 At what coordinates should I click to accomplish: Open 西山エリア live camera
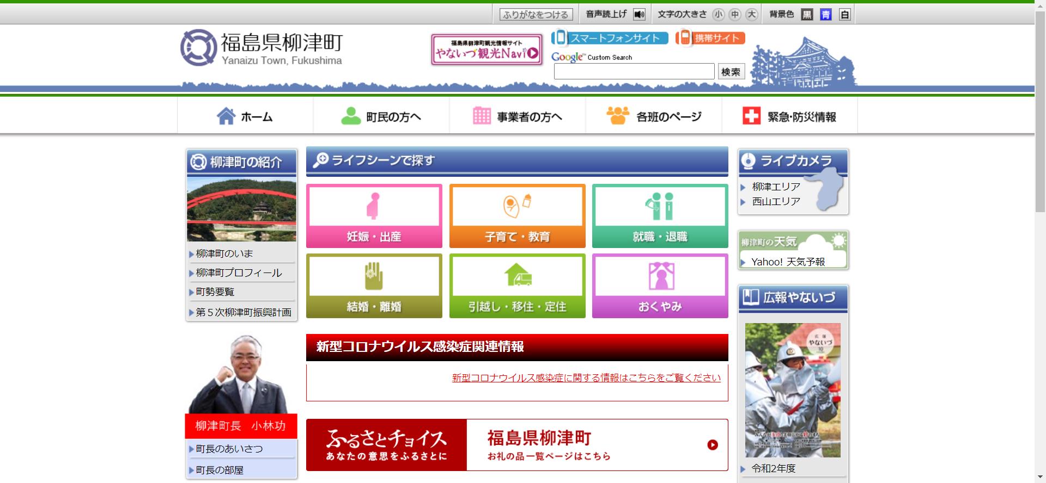[776, 201]
